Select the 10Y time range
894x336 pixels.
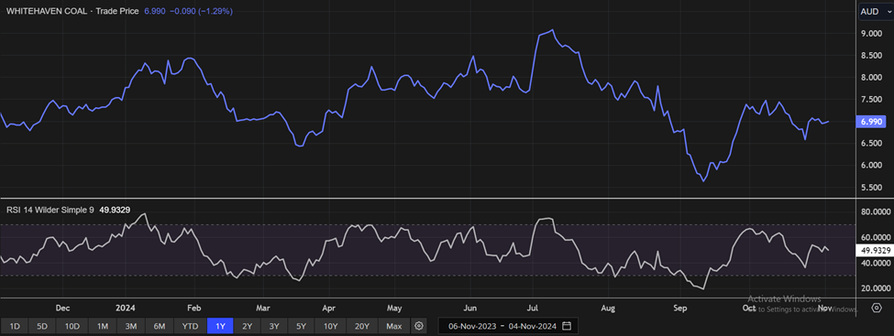(331, 326)
